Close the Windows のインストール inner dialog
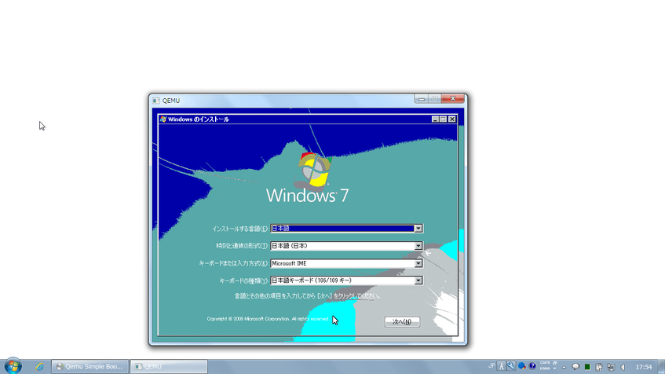This screenshot has width=665, height=374. click(452, 119)
